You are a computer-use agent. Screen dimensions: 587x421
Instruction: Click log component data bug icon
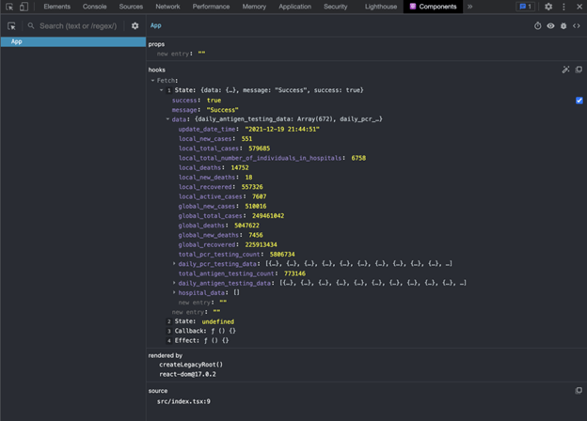(563, 26)
